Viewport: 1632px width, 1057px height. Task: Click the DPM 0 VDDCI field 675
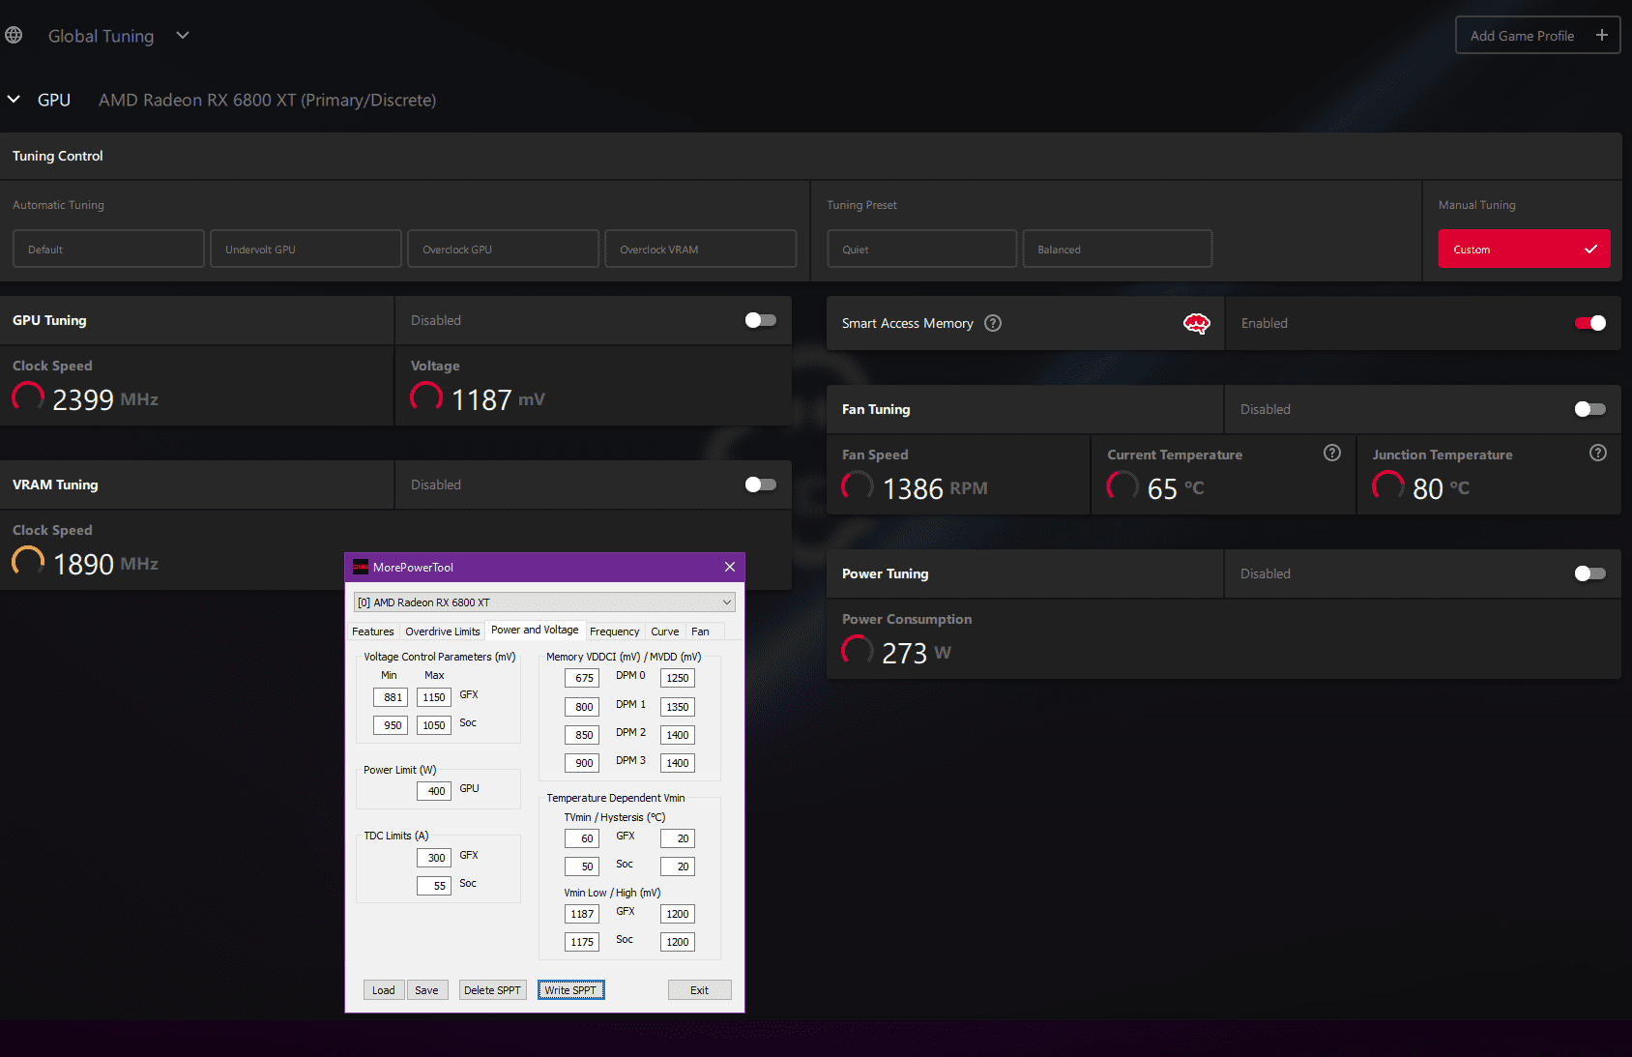pos(582,678)
